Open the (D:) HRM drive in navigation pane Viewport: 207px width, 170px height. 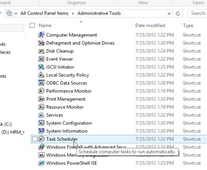coord(12,132)
